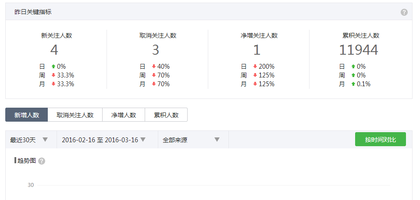Click red down arrow for 净增关注人数 weekly change
Viewport: 420px width, 200px height.
256,75
